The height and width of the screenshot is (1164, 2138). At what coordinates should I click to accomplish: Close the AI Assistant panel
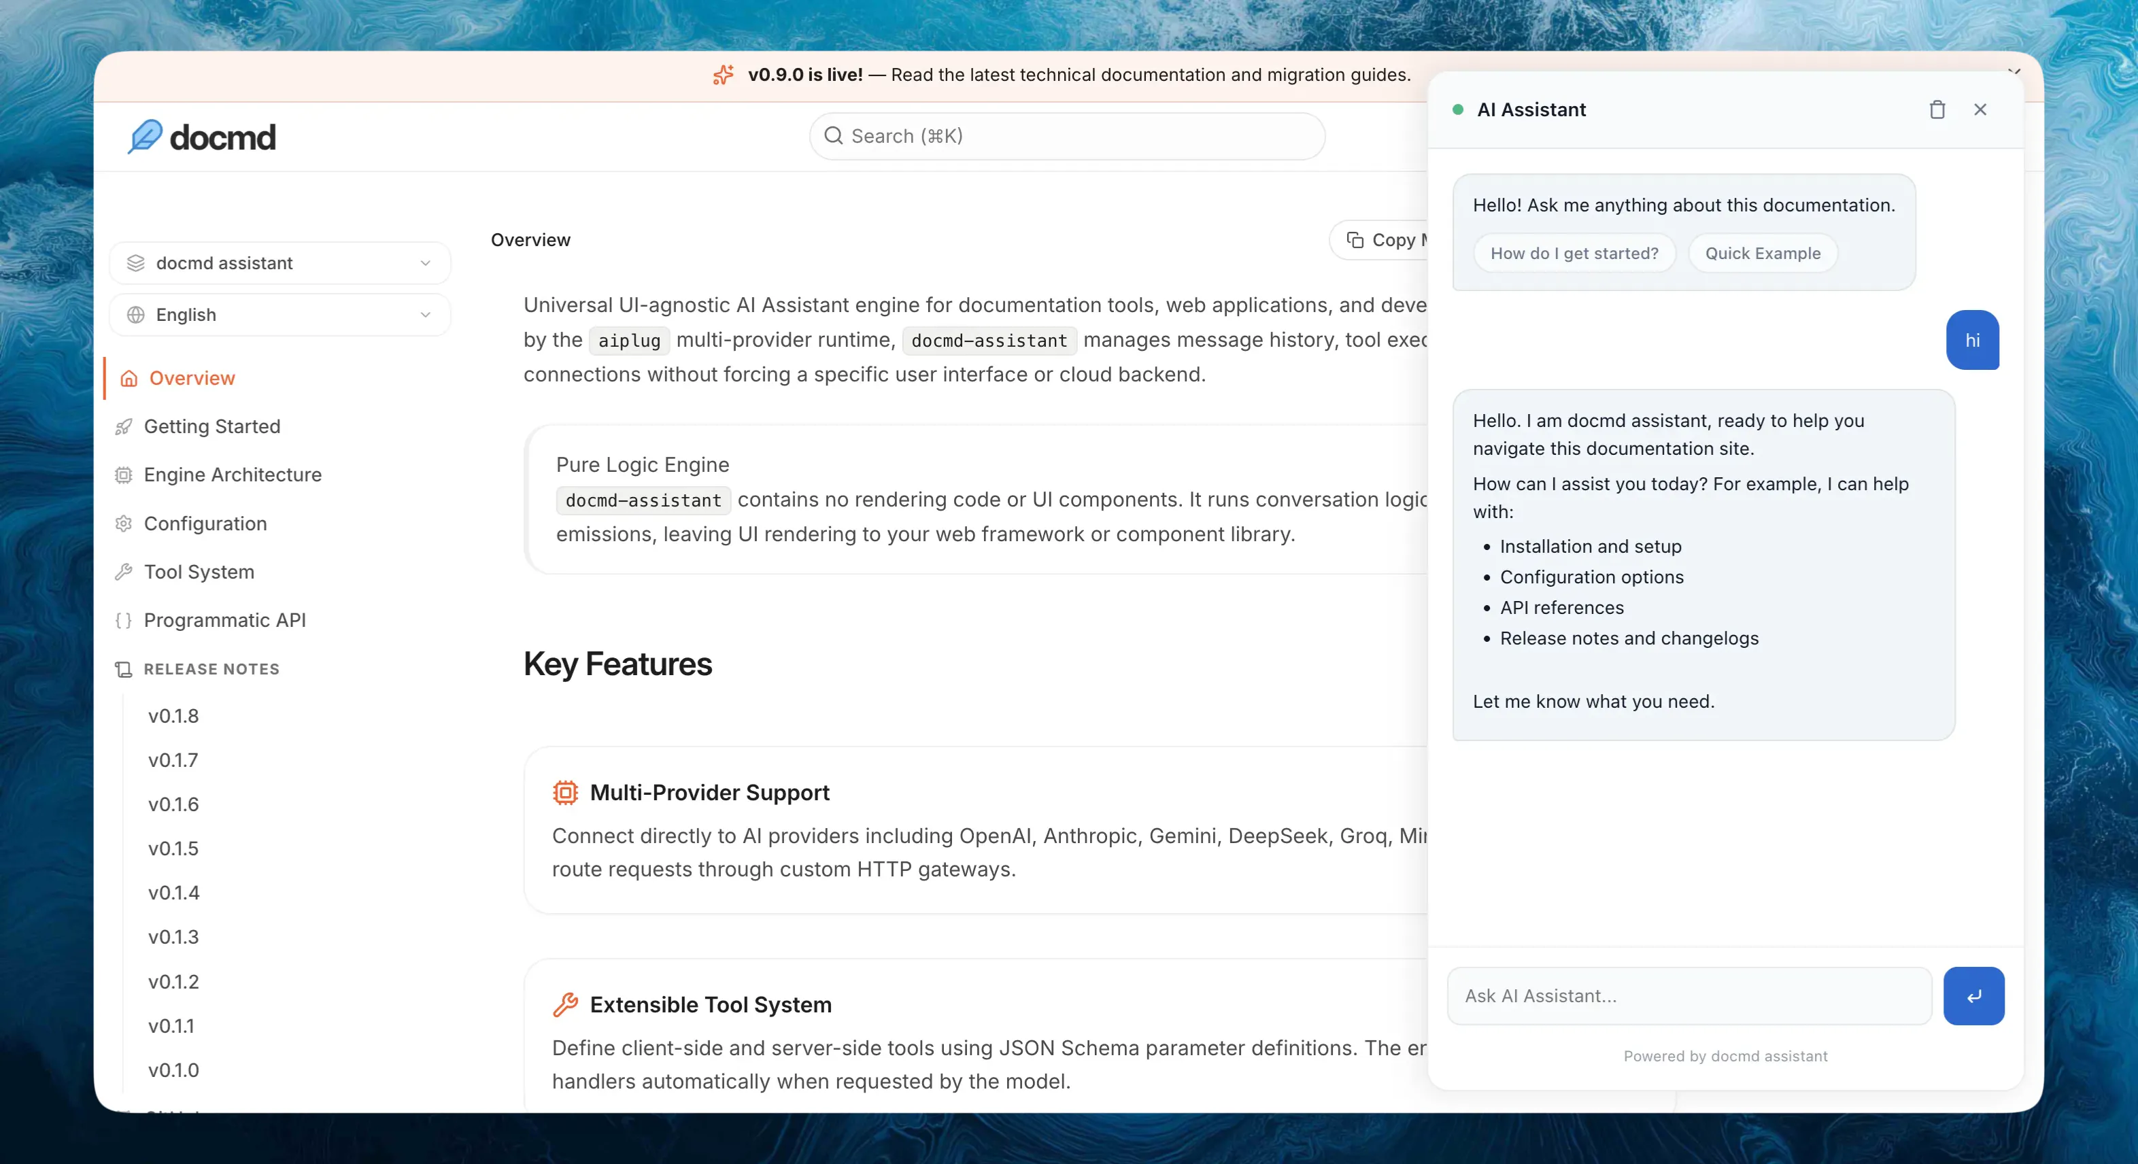coord(1980,109)
